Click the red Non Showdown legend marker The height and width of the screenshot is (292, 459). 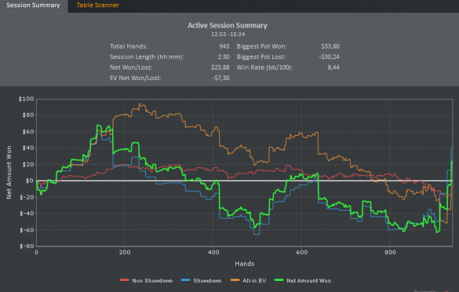click(124, 281)
